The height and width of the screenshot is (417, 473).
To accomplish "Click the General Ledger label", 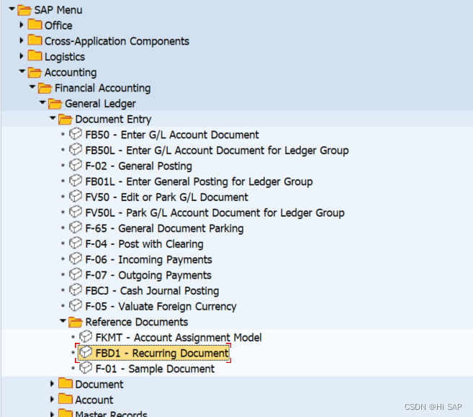I will click(x=101, y=104).
